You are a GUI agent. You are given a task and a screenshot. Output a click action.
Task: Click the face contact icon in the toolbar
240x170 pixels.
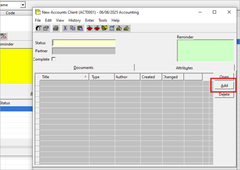[39, 28]
